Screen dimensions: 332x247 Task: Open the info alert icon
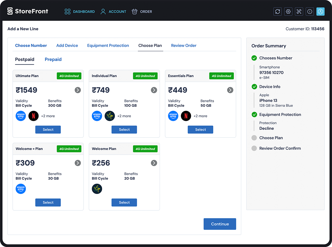(x=310, y=12)
